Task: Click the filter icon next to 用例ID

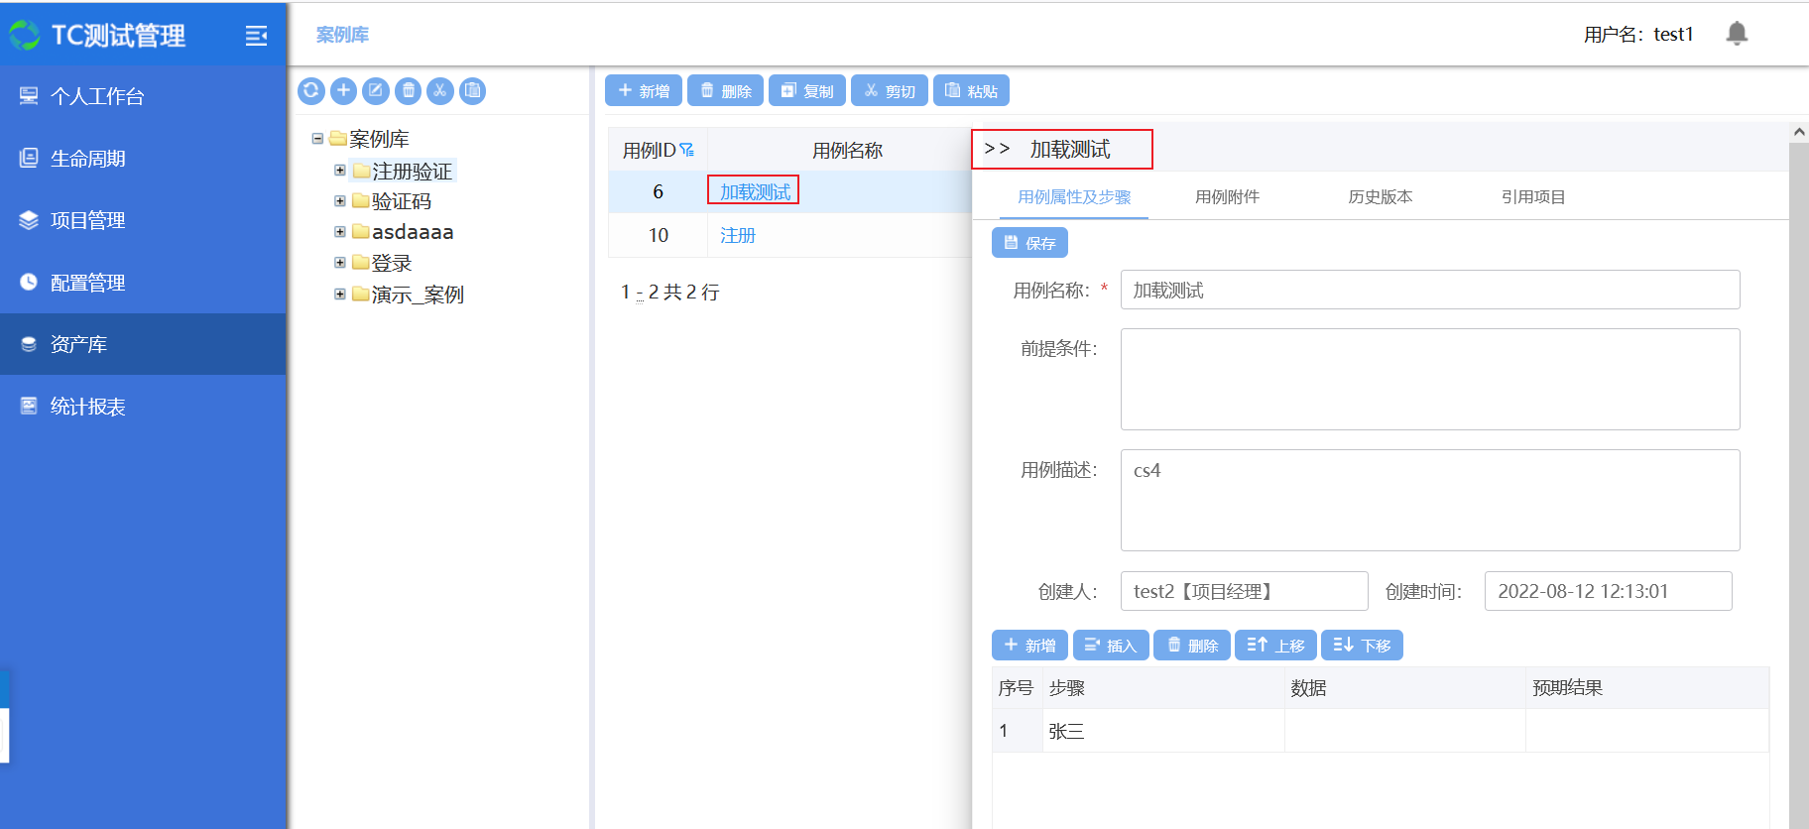Action: pyautogui.click(x=687, y=150)
